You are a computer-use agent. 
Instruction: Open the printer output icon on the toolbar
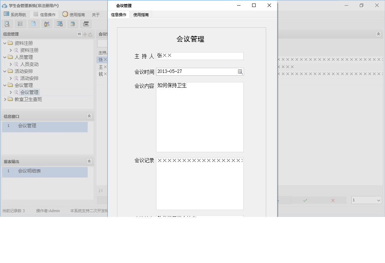pyautogui.click(x=85, y=23)
